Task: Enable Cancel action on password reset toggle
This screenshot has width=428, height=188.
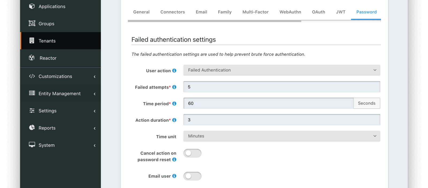Action: coord(192,153)
